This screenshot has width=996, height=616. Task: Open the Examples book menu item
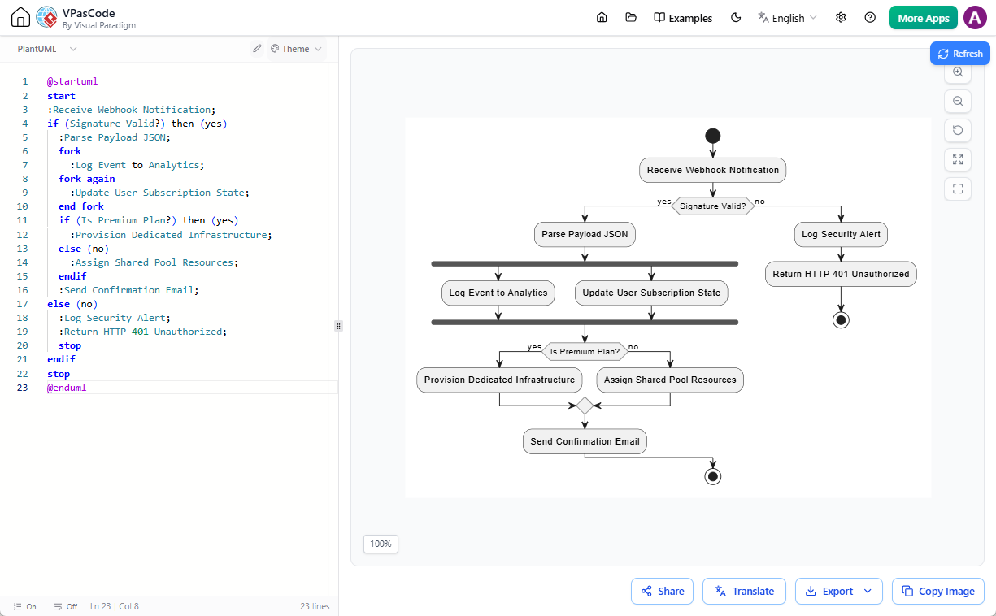click(x=683, y=18)
